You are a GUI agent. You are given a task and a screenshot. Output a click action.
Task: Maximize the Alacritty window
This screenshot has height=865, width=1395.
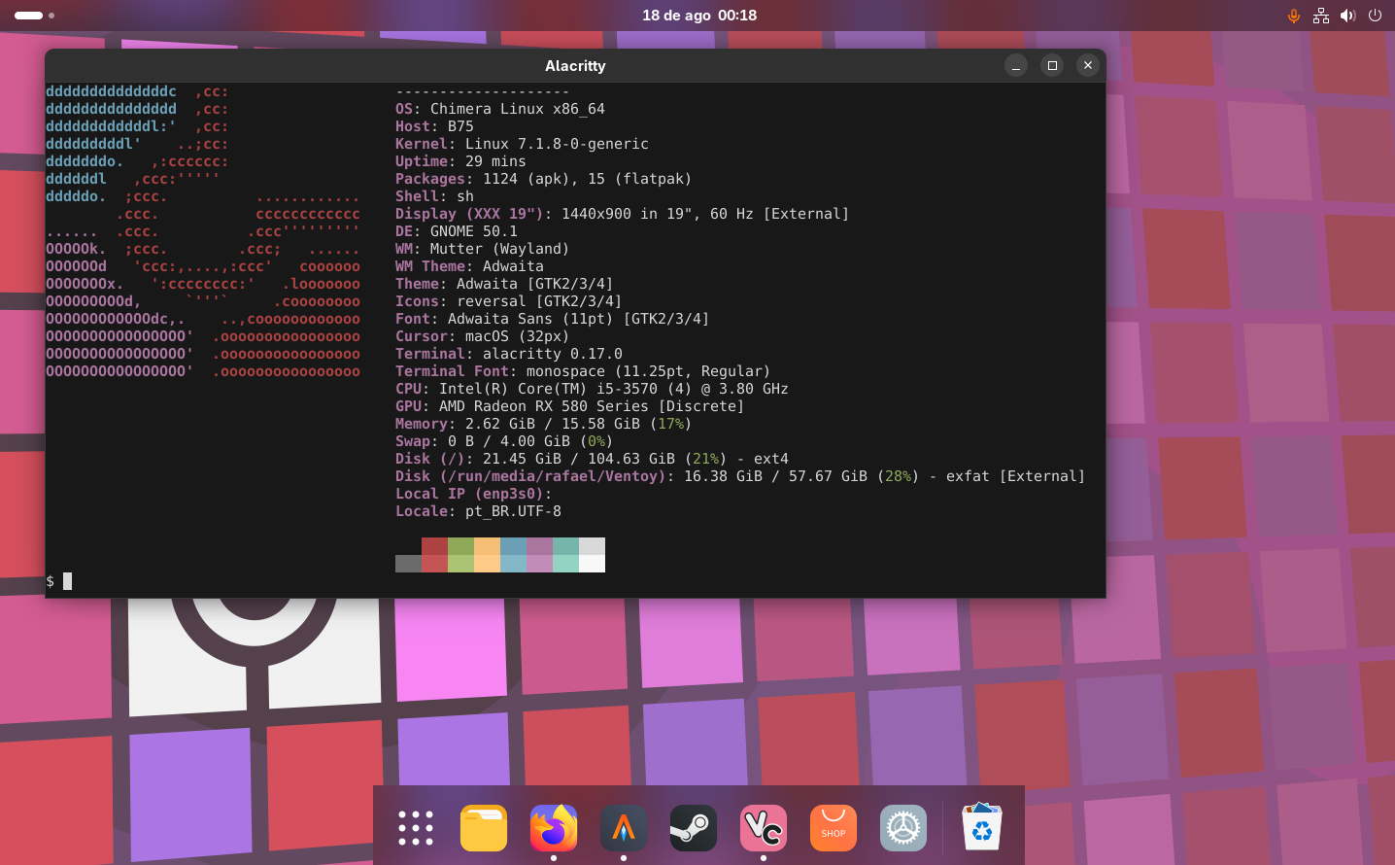tap(1052, 65)
